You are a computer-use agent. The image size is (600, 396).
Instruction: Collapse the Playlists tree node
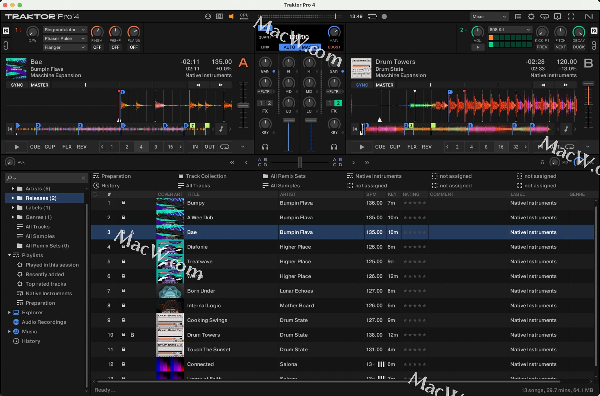(9, 255)
